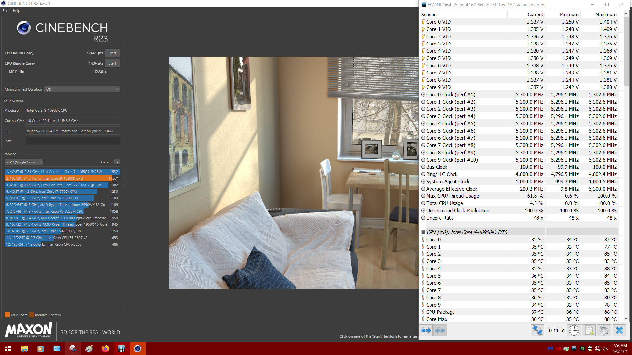
Task: Start the CPU Single Core test
Action: (x=112, y=63)
